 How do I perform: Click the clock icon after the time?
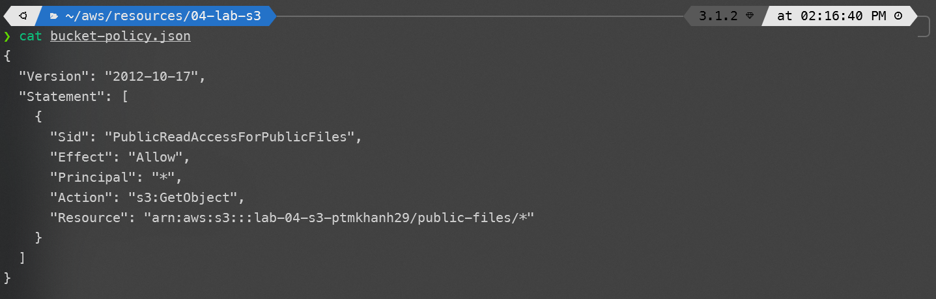click(898, 16)
